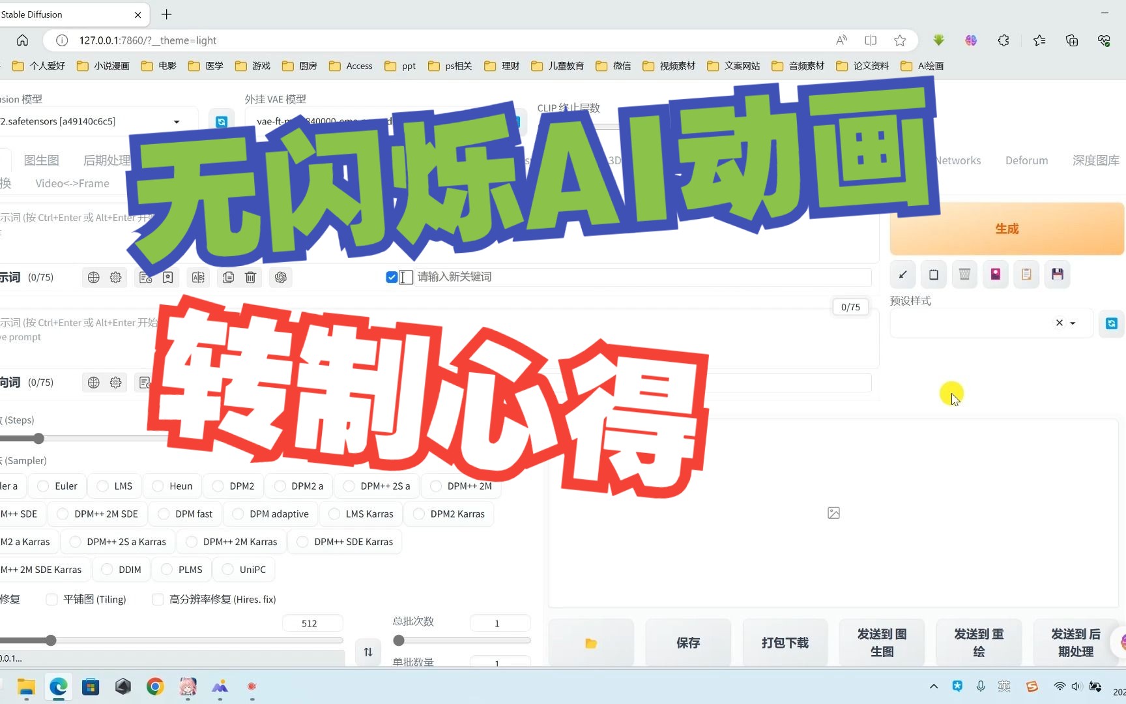Open Microsoft Edge from the taskbar

[x=59, y=686]
